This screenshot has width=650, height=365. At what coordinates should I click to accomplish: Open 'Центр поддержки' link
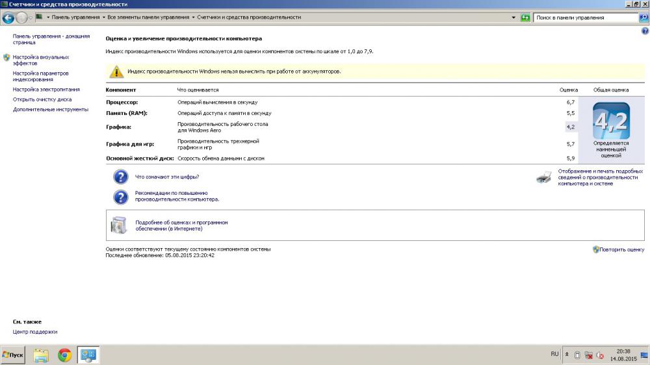[x=35, y=332]
